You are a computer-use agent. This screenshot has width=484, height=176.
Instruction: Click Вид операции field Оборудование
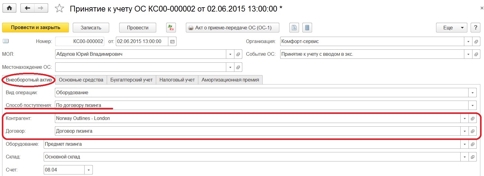[x=262, y=93]
